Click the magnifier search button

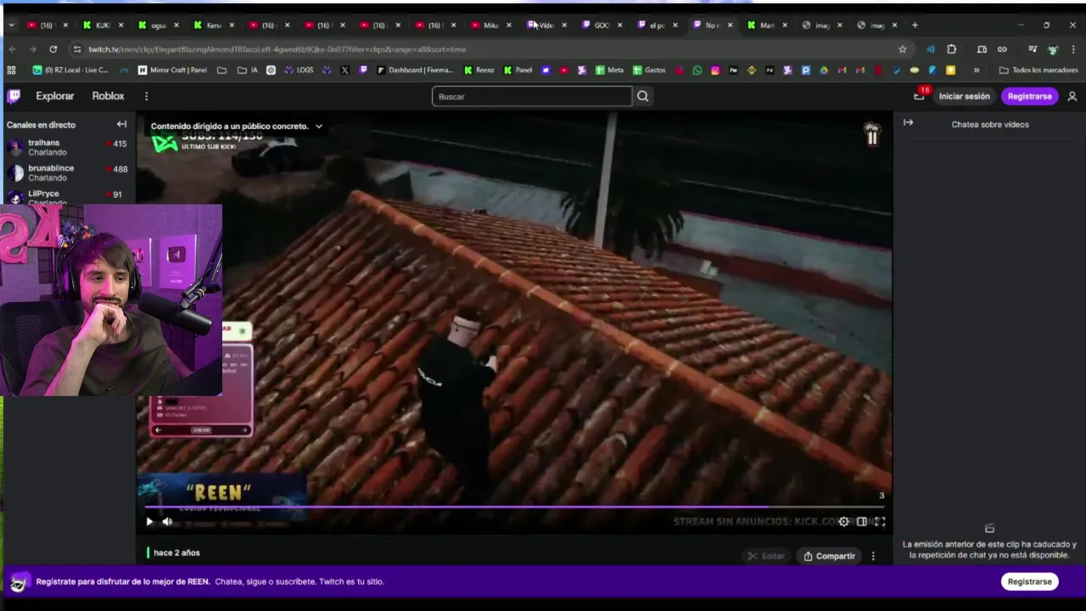point(643,96)
